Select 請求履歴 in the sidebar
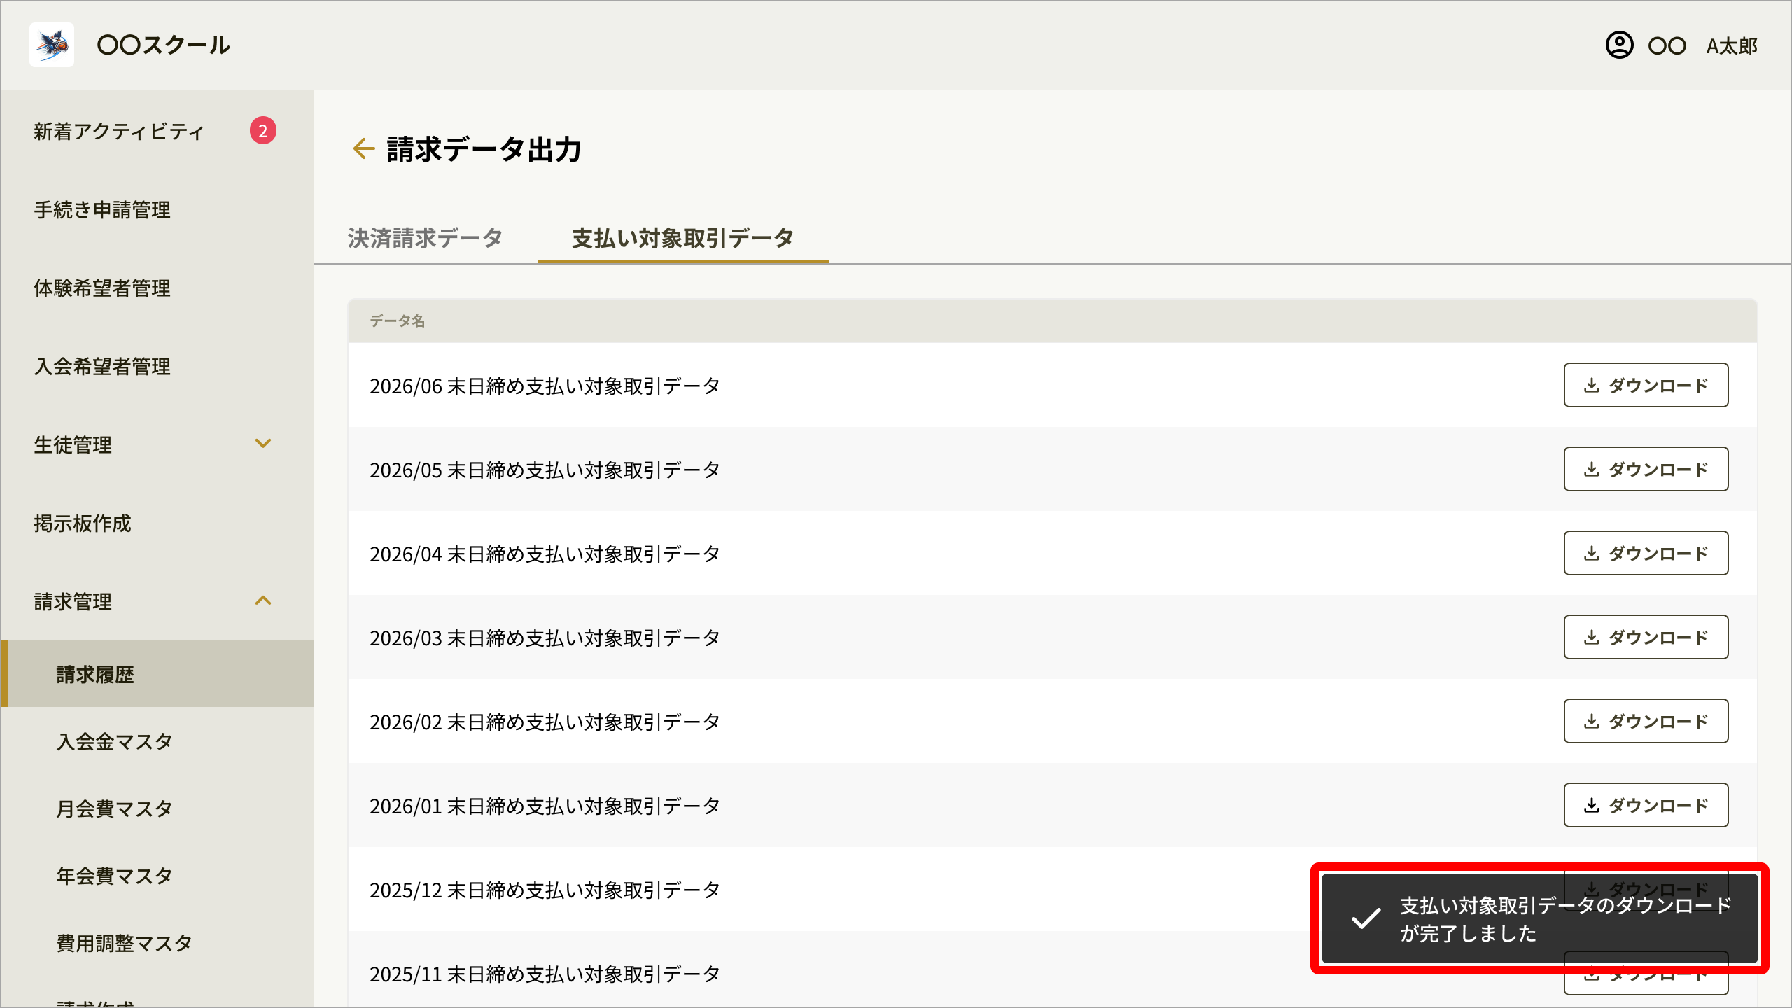 pyautogui.click(x=157, y=673)
